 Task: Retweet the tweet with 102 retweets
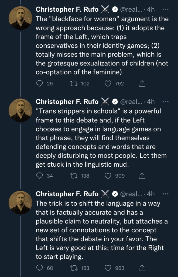[x=73, y=84]
